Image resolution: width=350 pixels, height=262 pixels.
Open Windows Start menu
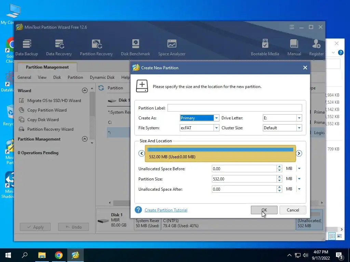8,255
